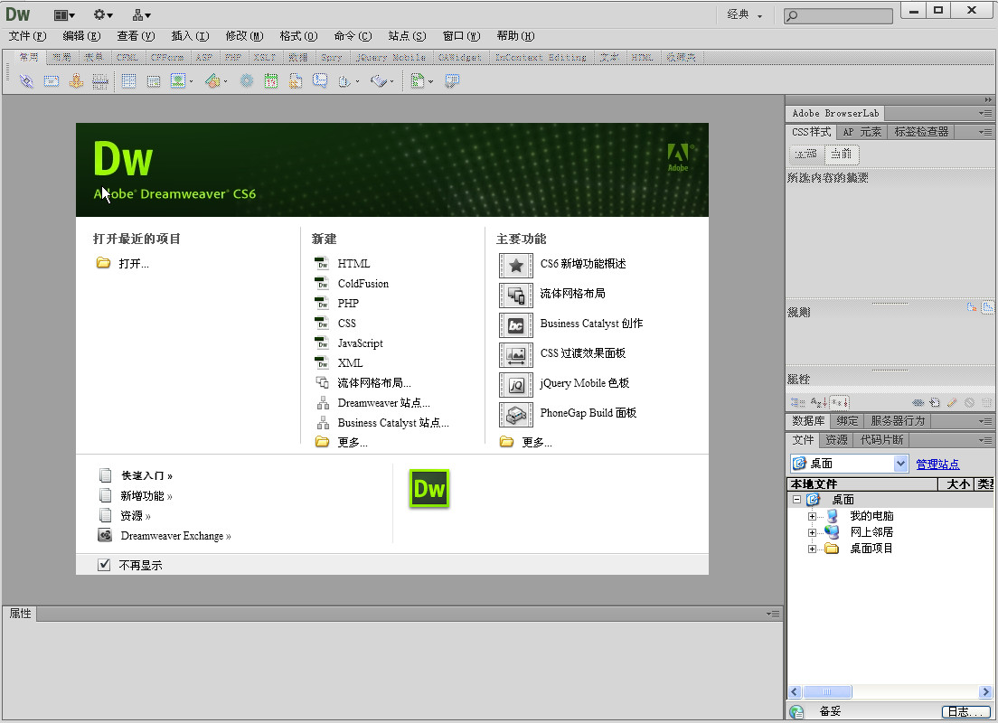Click the 日志... button
The width and height of the screenshot is (998, 723).
[x=965, y=711]
